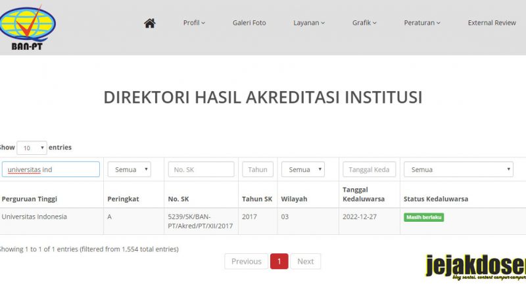Go to Galeri Foto page
Screen dimensions: 526x292
(x=249, y=23)
